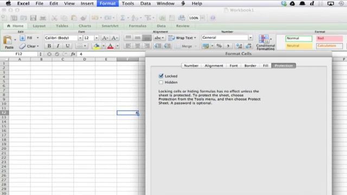Switch to the Alignment tab in Format Cells
Image resolution: width=347 pixels, height=195 pixels.
pyautogui.click(x=214, y=66)
